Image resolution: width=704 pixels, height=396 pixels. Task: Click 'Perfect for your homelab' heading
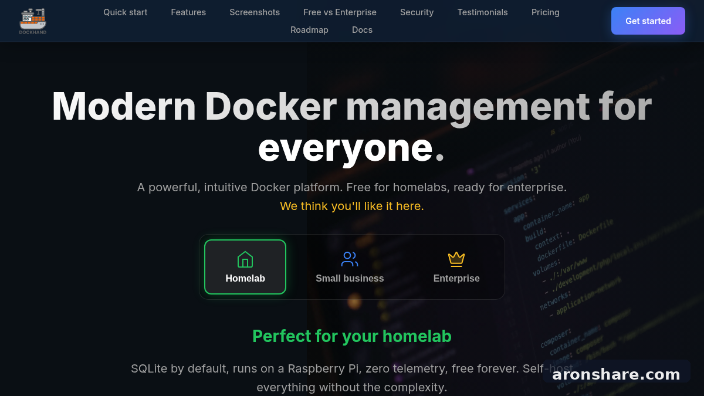coord(352,336)
